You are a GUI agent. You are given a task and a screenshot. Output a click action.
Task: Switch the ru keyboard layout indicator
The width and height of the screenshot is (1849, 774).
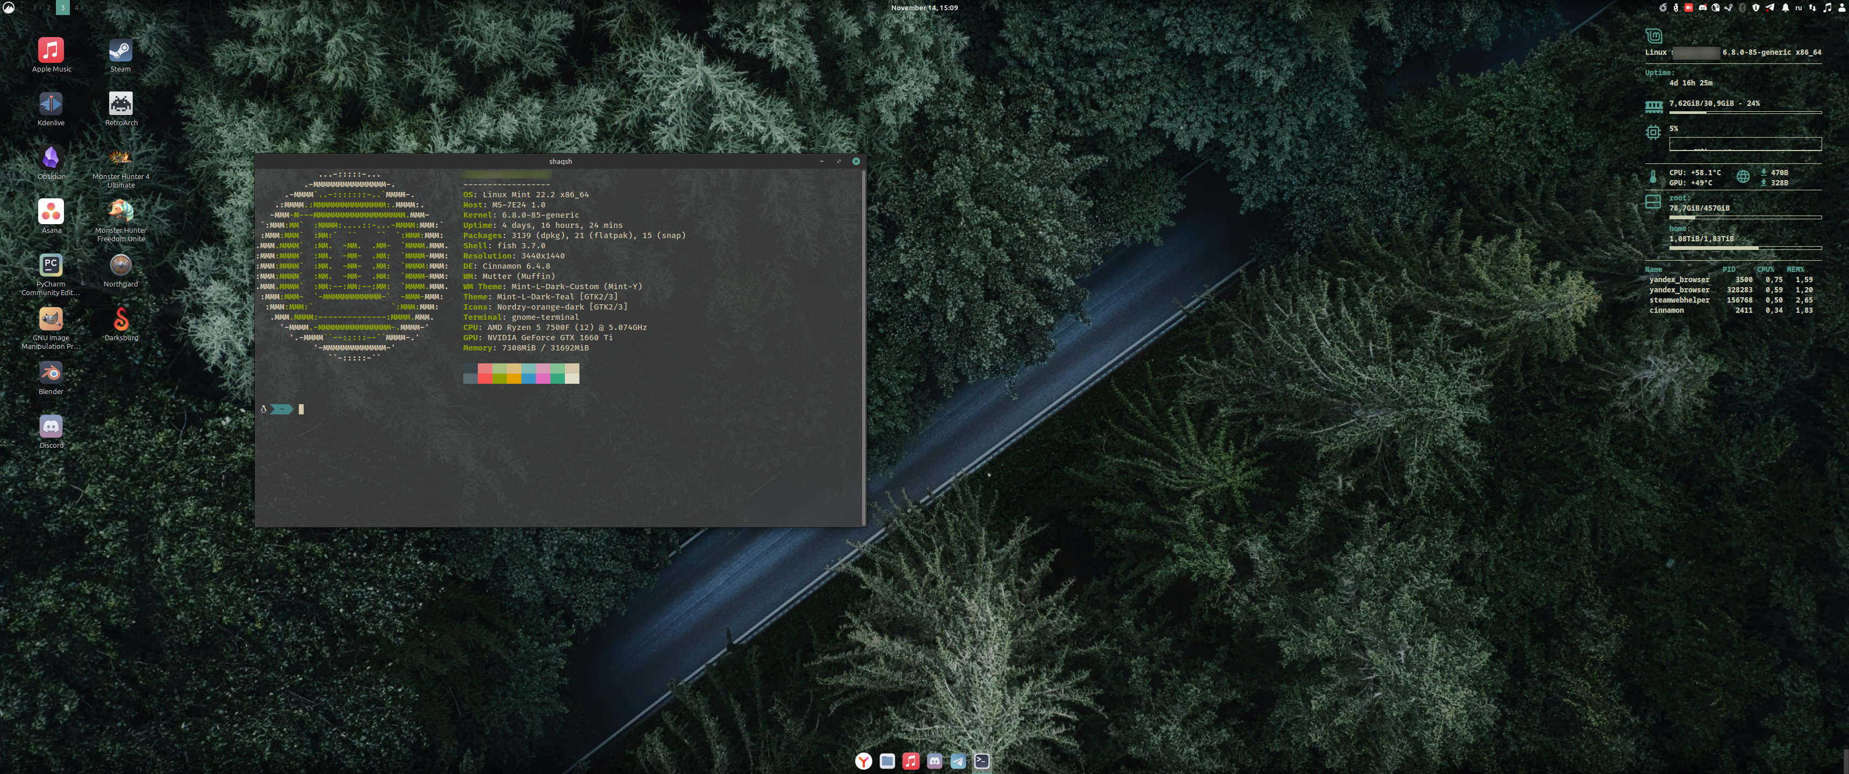tap(1798, 8)
